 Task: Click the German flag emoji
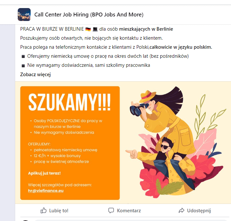[x=88, y=29]
